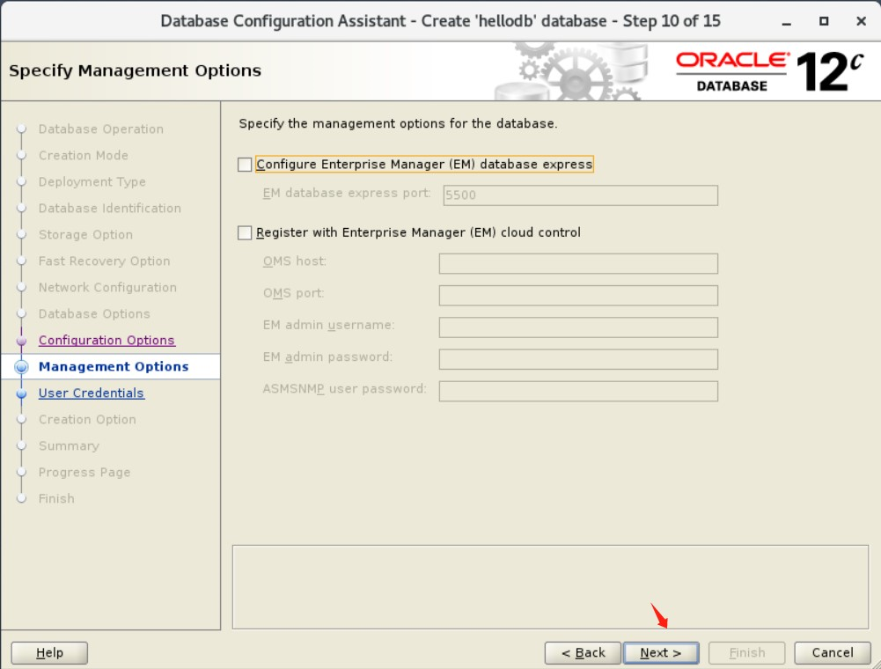Screen dimensions: 881x669
Task: Click the Management Options step bullet icon
Action: [21, 366]
